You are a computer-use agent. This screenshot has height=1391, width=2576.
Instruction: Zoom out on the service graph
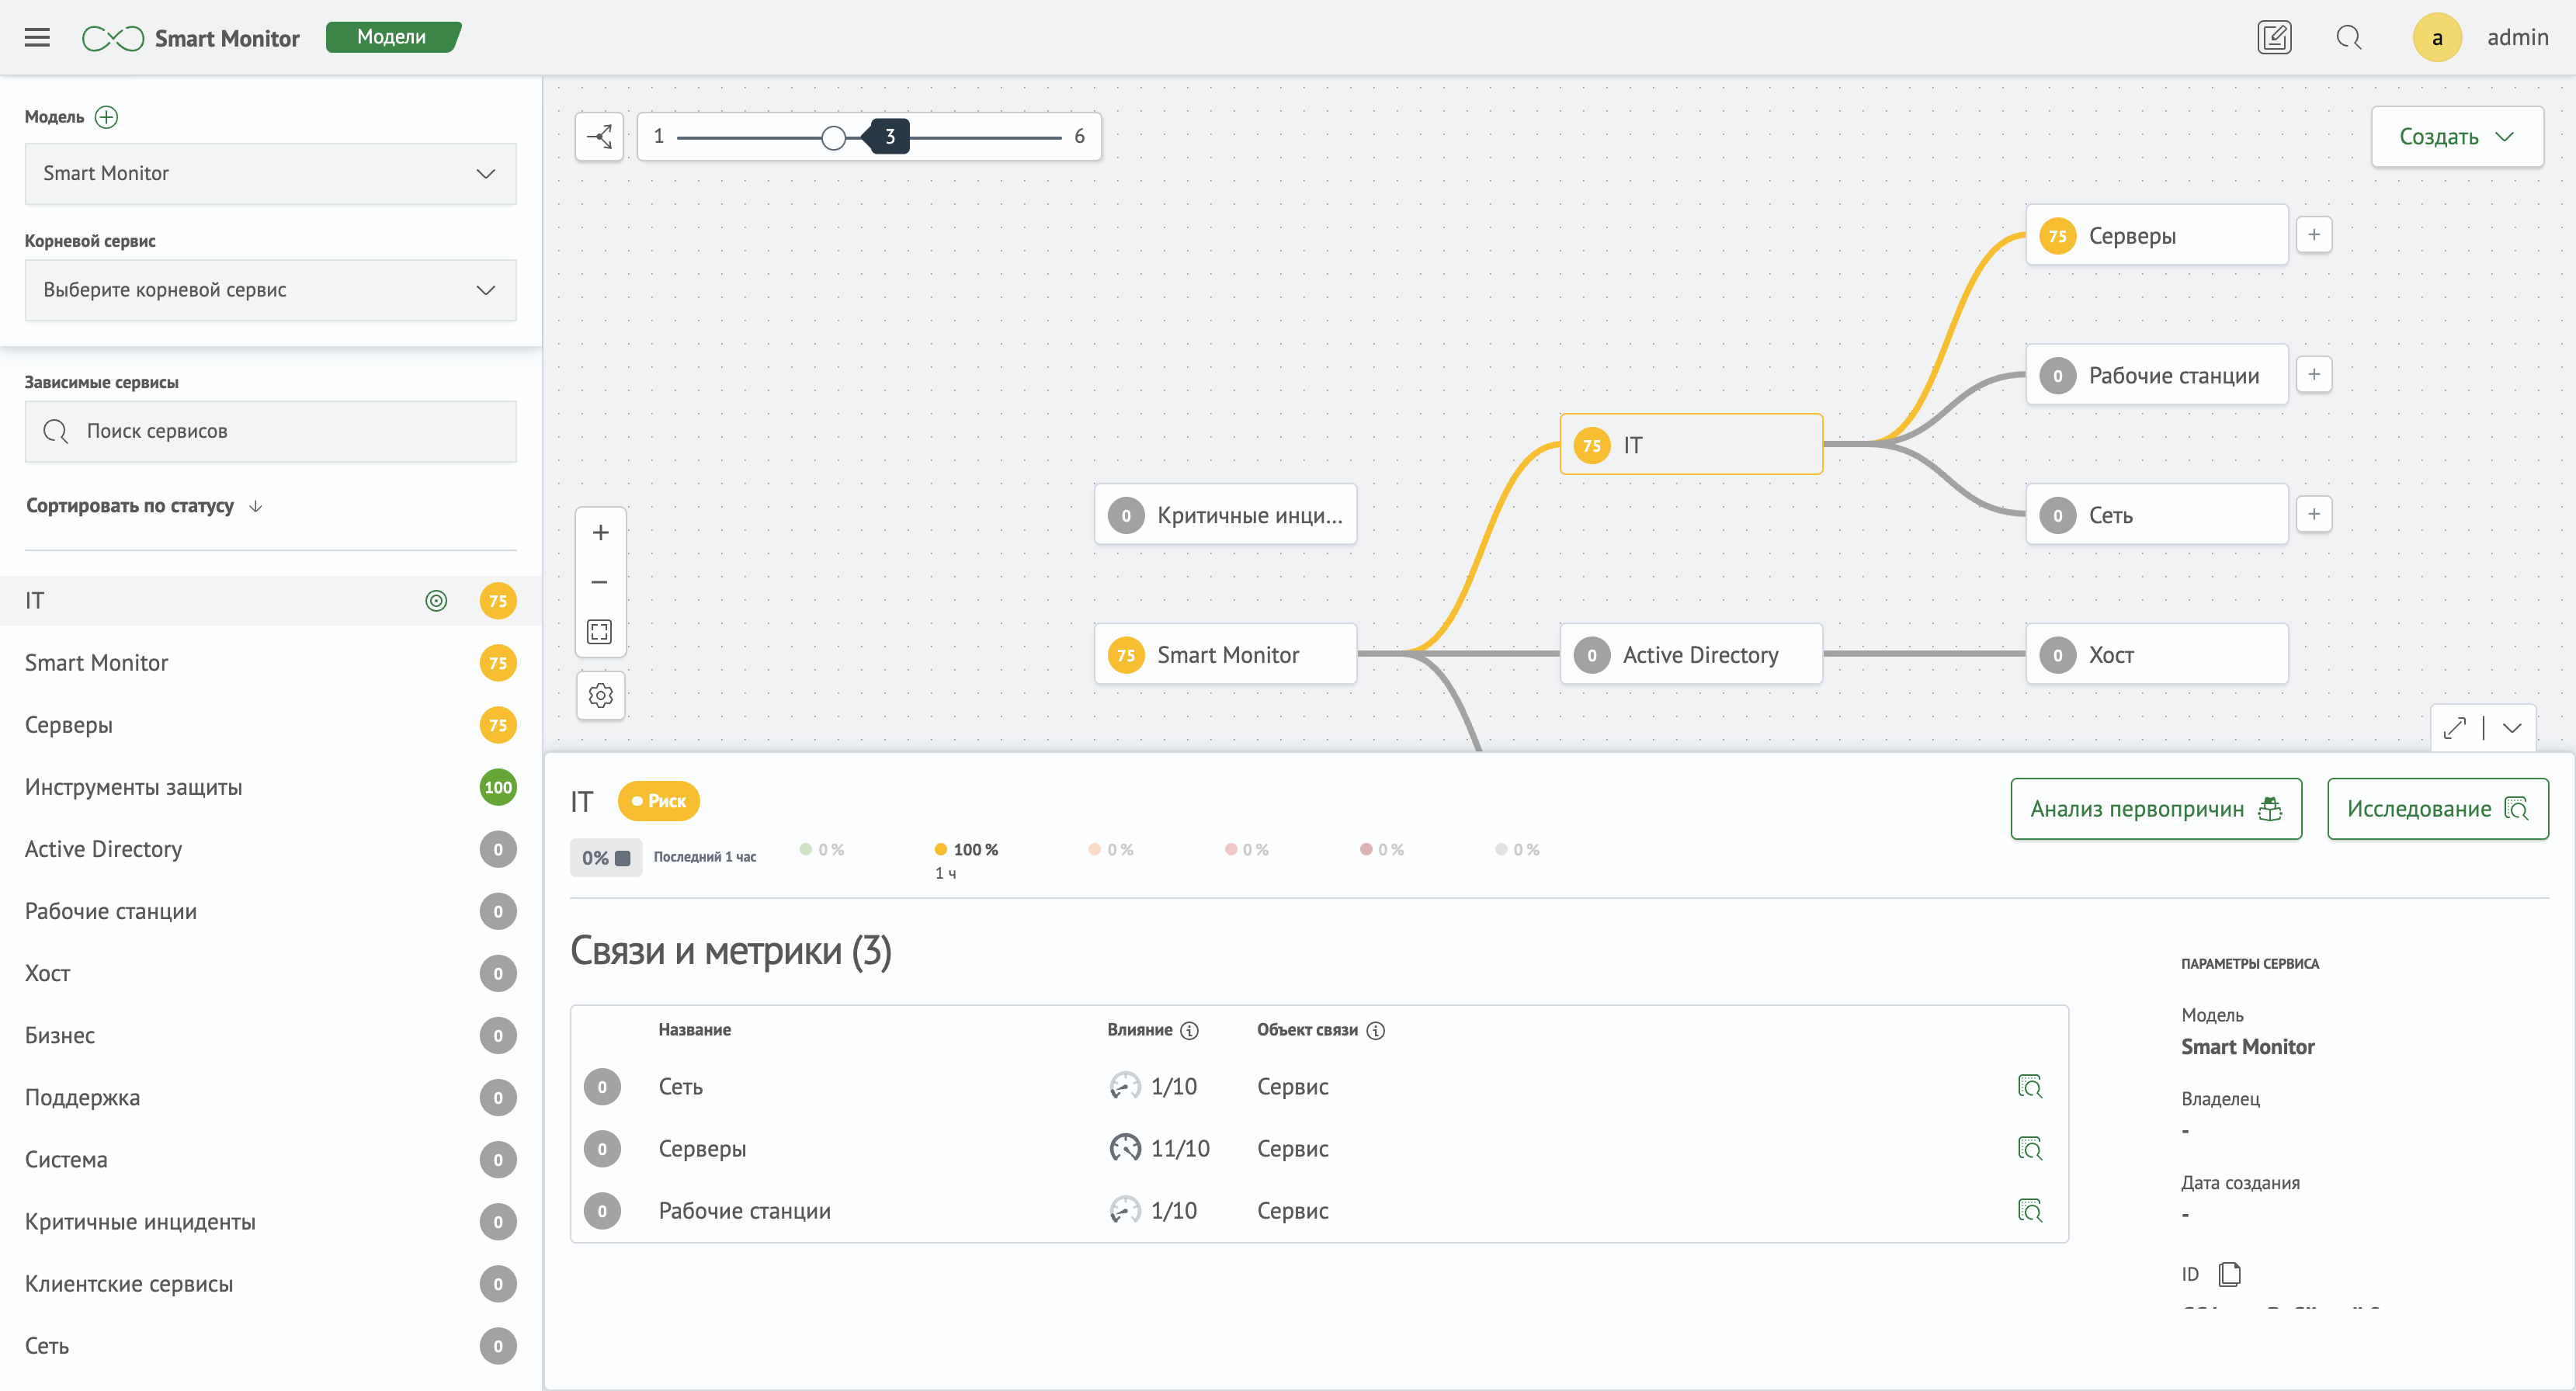coord(600,582)
